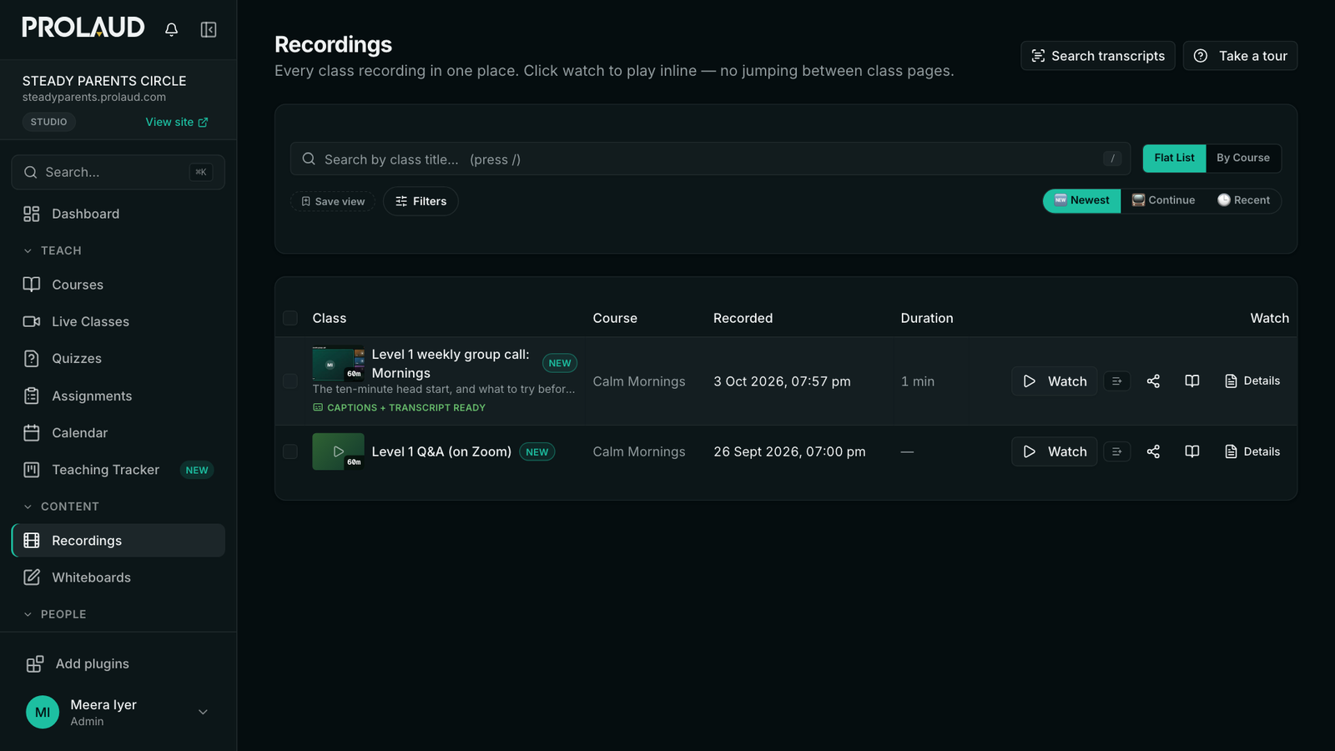This screenshot has height=751, width=1335.
Task: Open Dashboard from sidebar
Action: click(118, 214)
